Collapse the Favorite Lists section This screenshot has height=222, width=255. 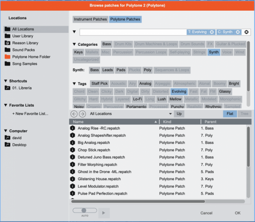(6, 105)
